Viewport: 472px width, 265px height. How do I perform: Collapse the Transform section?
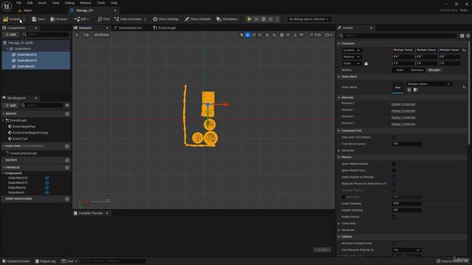point(339,43)
